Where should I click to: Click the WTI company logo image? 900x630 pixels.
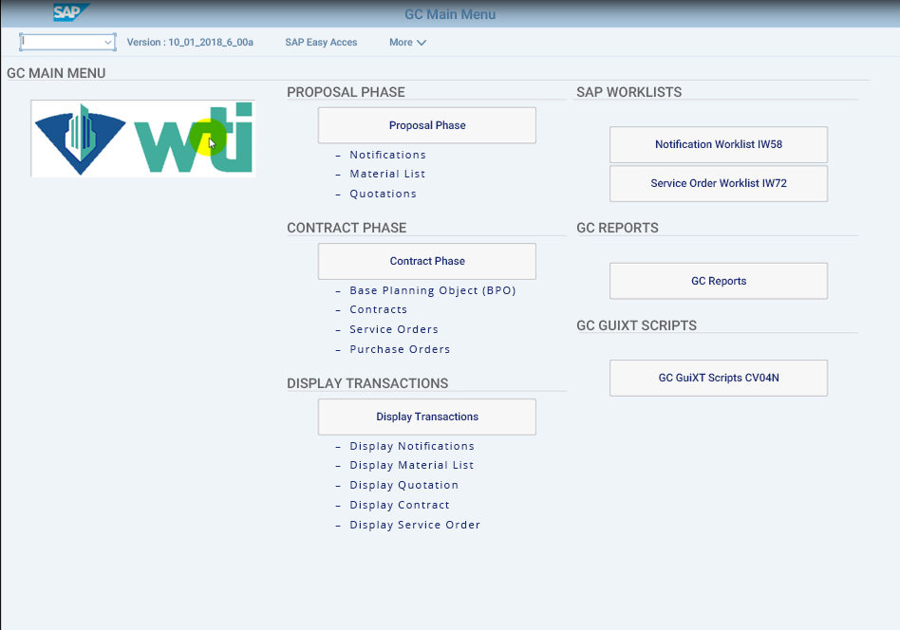[143, 139]
